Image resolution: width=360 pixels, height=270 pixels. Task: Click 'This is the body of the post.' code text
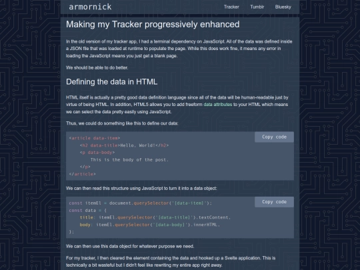point(129,160)
